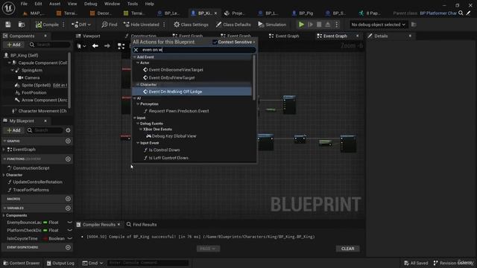The width and height of the screenshot is (477, 268).
Task: Navigate forward in graph history
Action: tap(107, 46)
